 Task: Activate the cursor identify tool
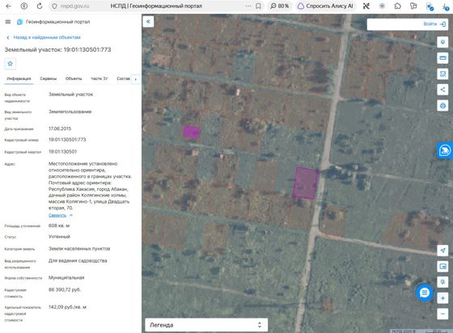pyautogui.click(x=442, y=282)
